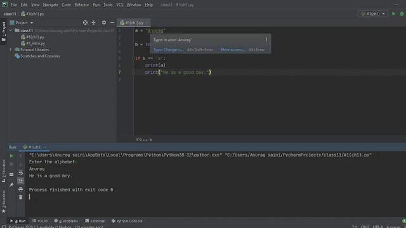The height and width of the screenshot is (228, 406).
Task: Toggle scroll to end in the Run console
Action: tap(20, 180)
